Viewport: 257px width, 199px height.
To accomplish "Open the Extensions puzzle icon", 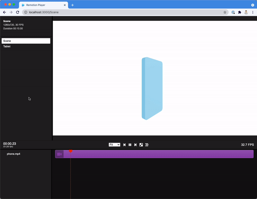I will 240,12.
